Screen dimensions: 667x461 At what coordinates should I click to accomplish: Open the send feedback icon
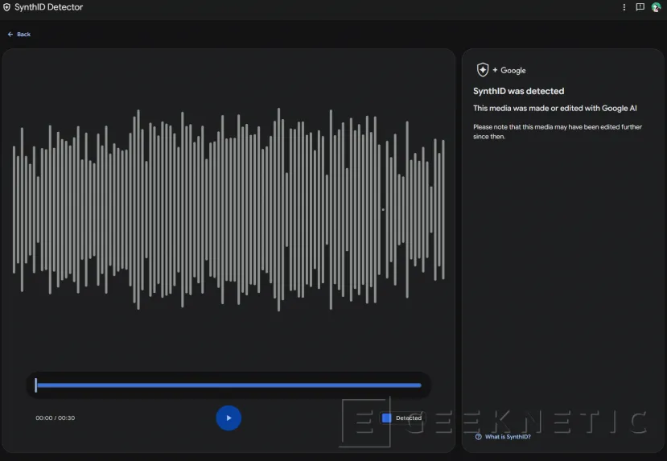pyautogui.click(x=640, y=7)
